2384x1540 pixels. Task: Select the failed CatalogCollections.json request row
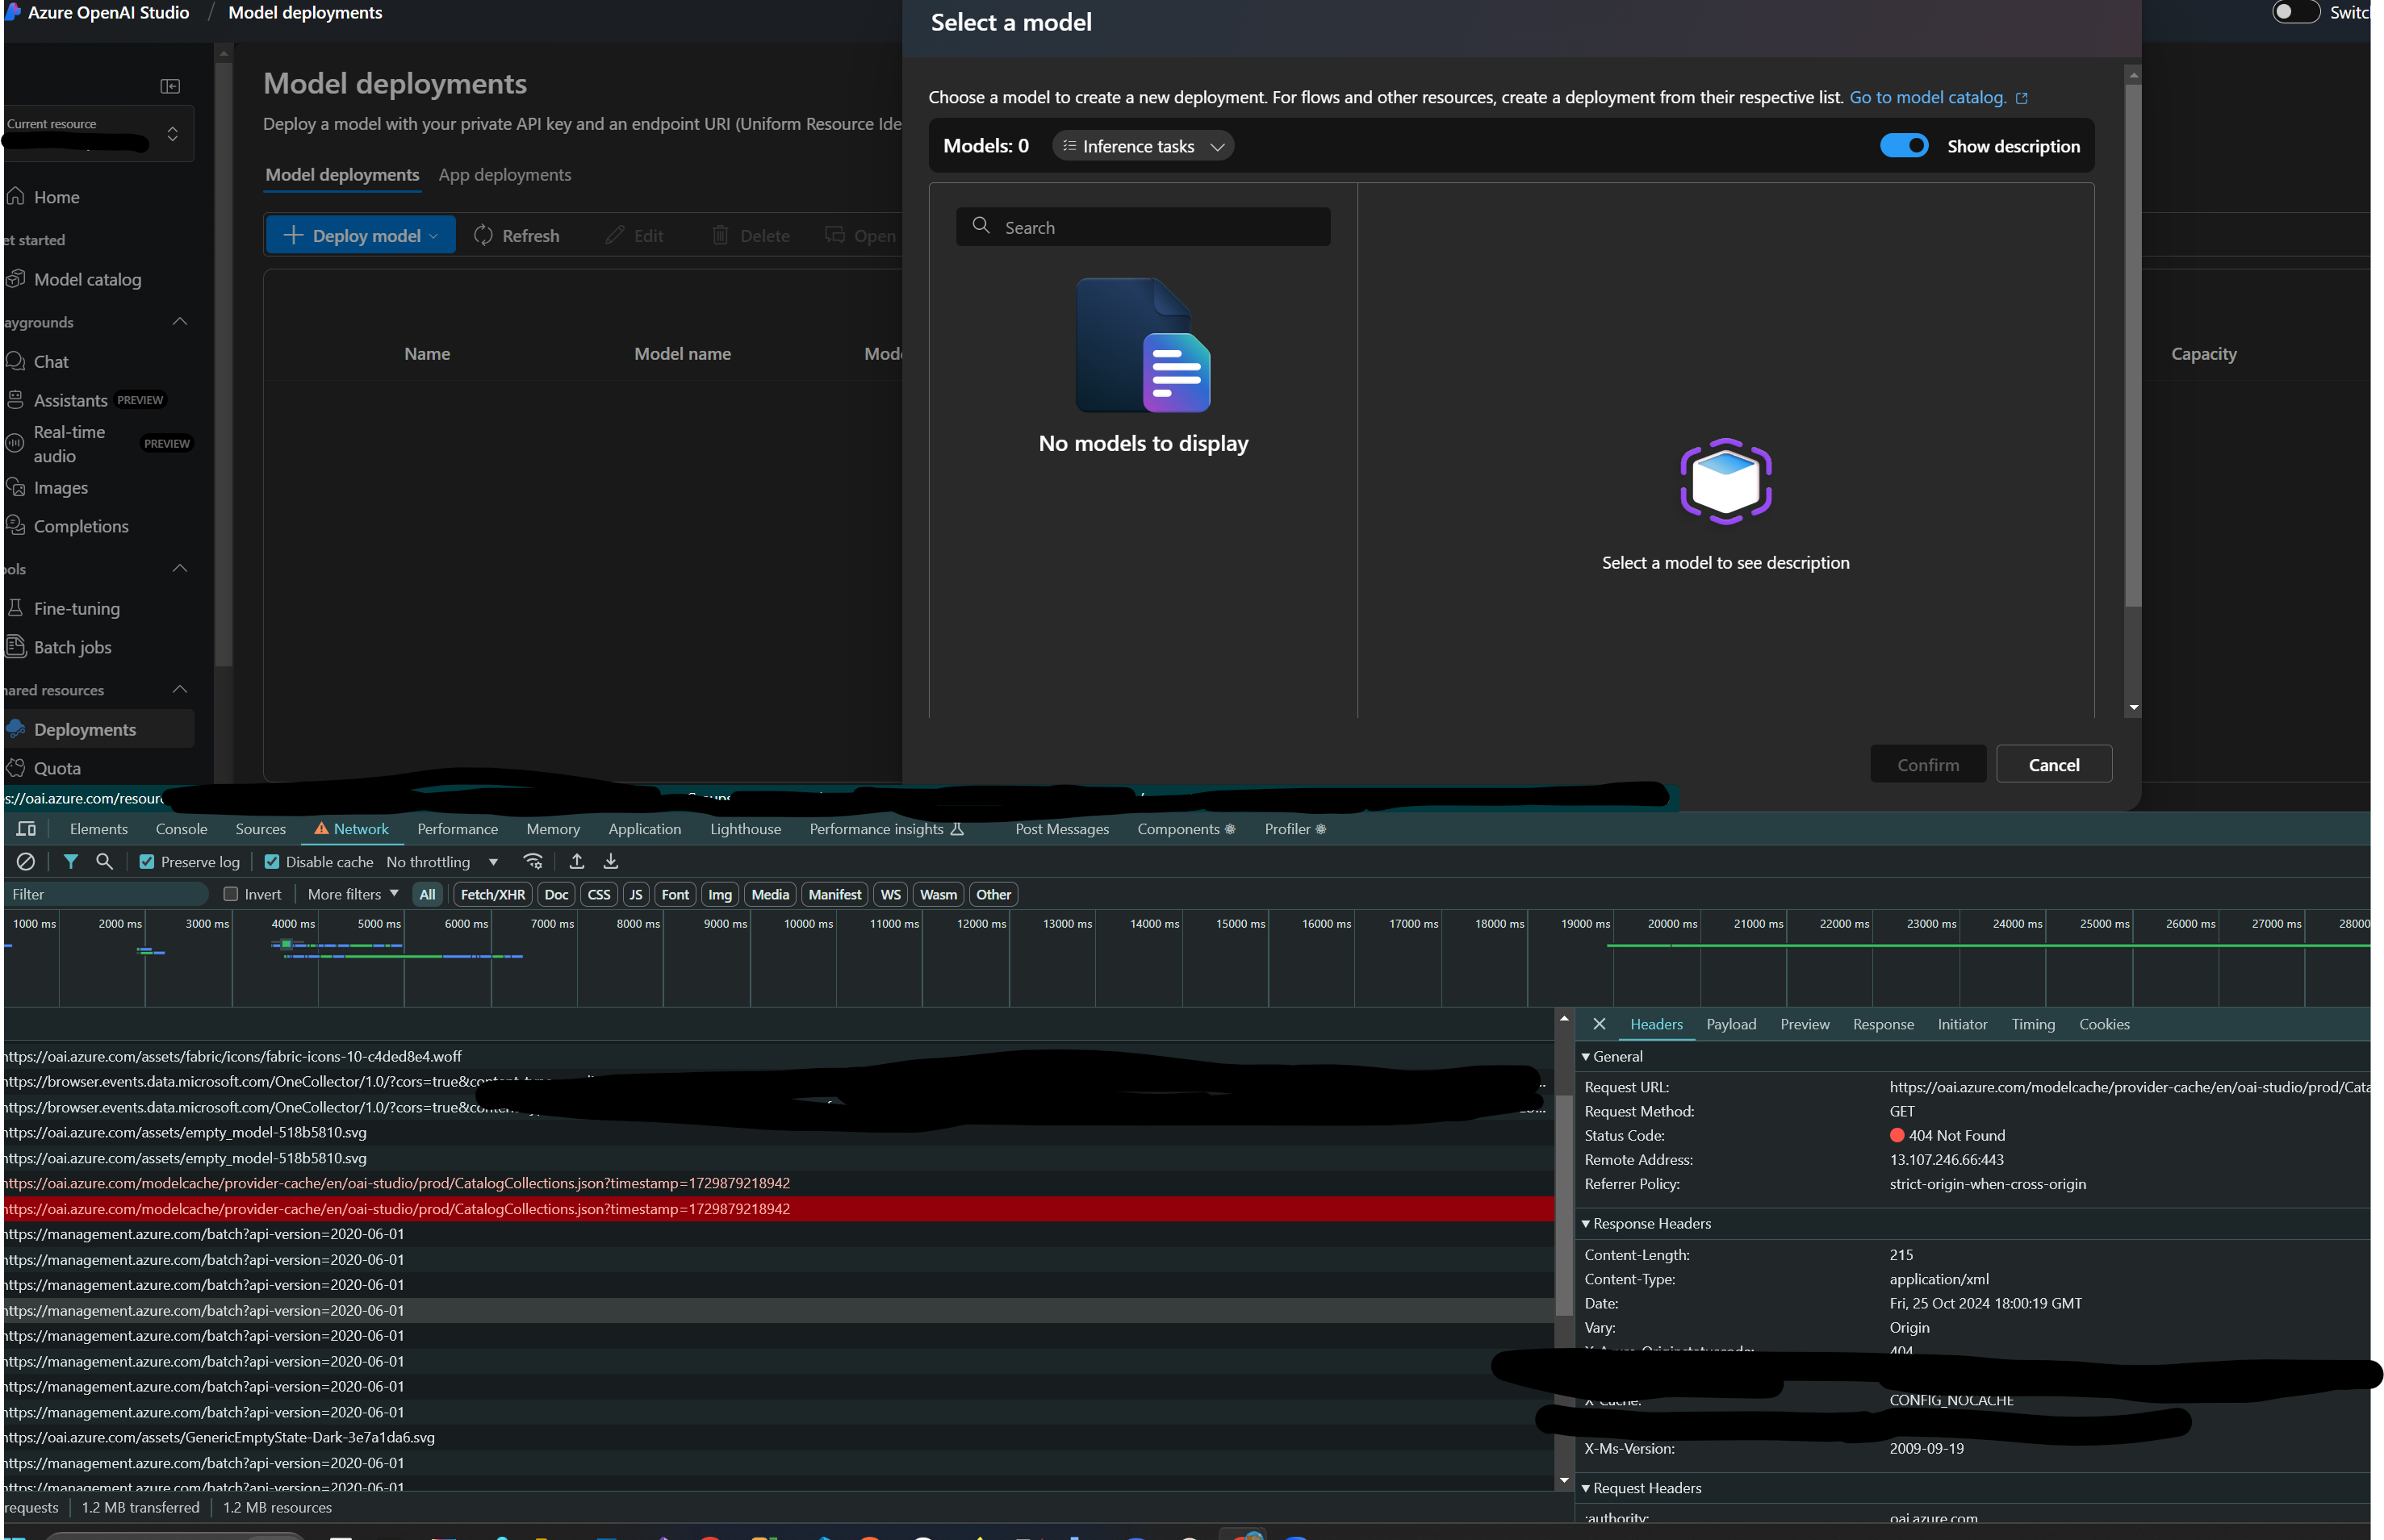(778, 1208)
